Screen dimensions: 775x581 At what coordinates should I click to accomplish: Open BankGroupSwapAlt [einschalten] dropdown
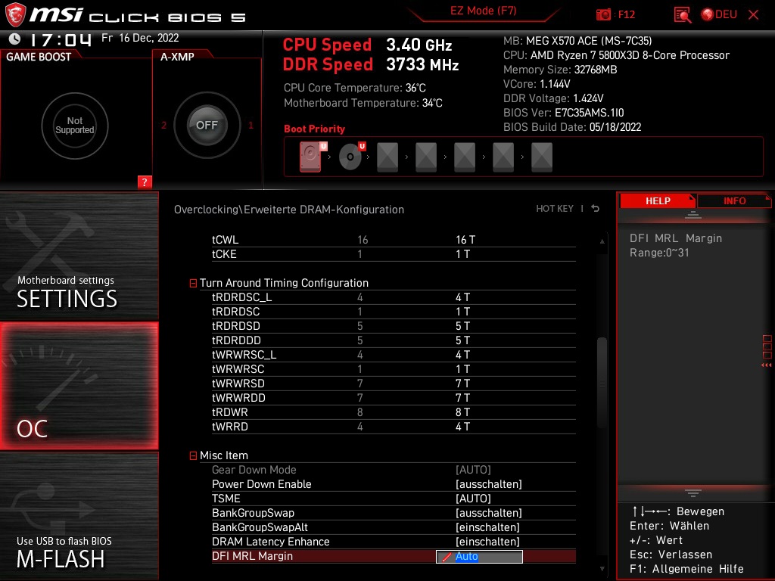click(x=487, y=527)
